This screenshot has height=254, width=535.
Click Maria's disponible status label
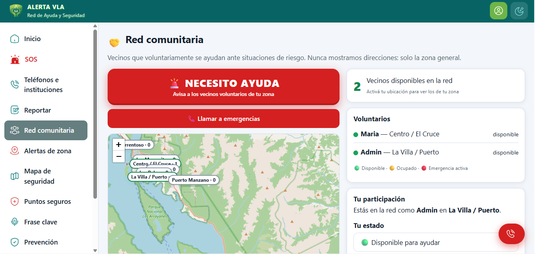pos(505,134)
